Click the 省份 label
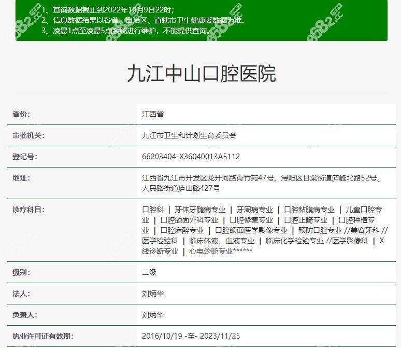Viewport: 401px width, 348px height. point(21,114)
